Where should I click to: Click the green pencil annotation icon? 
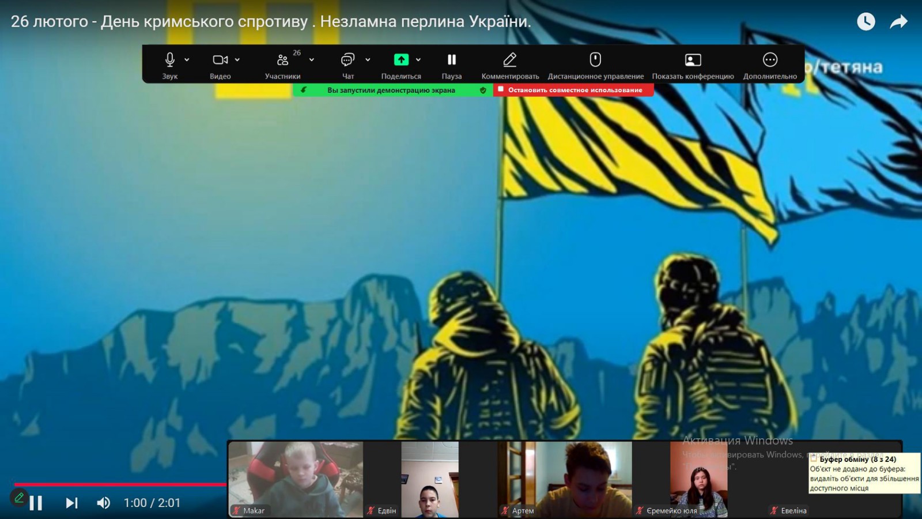tap(19, 497)
